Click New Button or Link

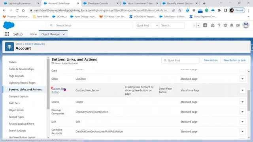(x=234, y=60)
